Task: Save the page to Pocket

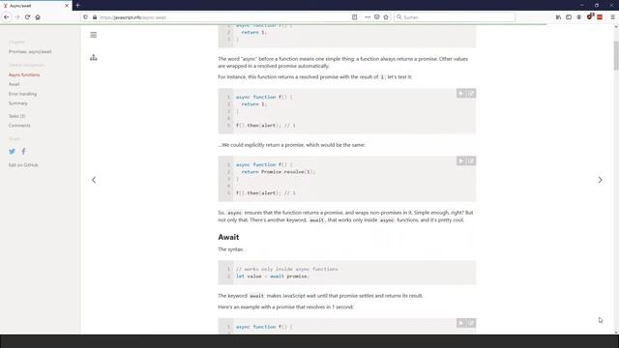Action: [377, 17]
